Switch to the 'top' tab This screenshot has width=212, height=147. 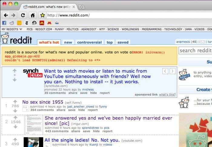(x=110, y=42)
